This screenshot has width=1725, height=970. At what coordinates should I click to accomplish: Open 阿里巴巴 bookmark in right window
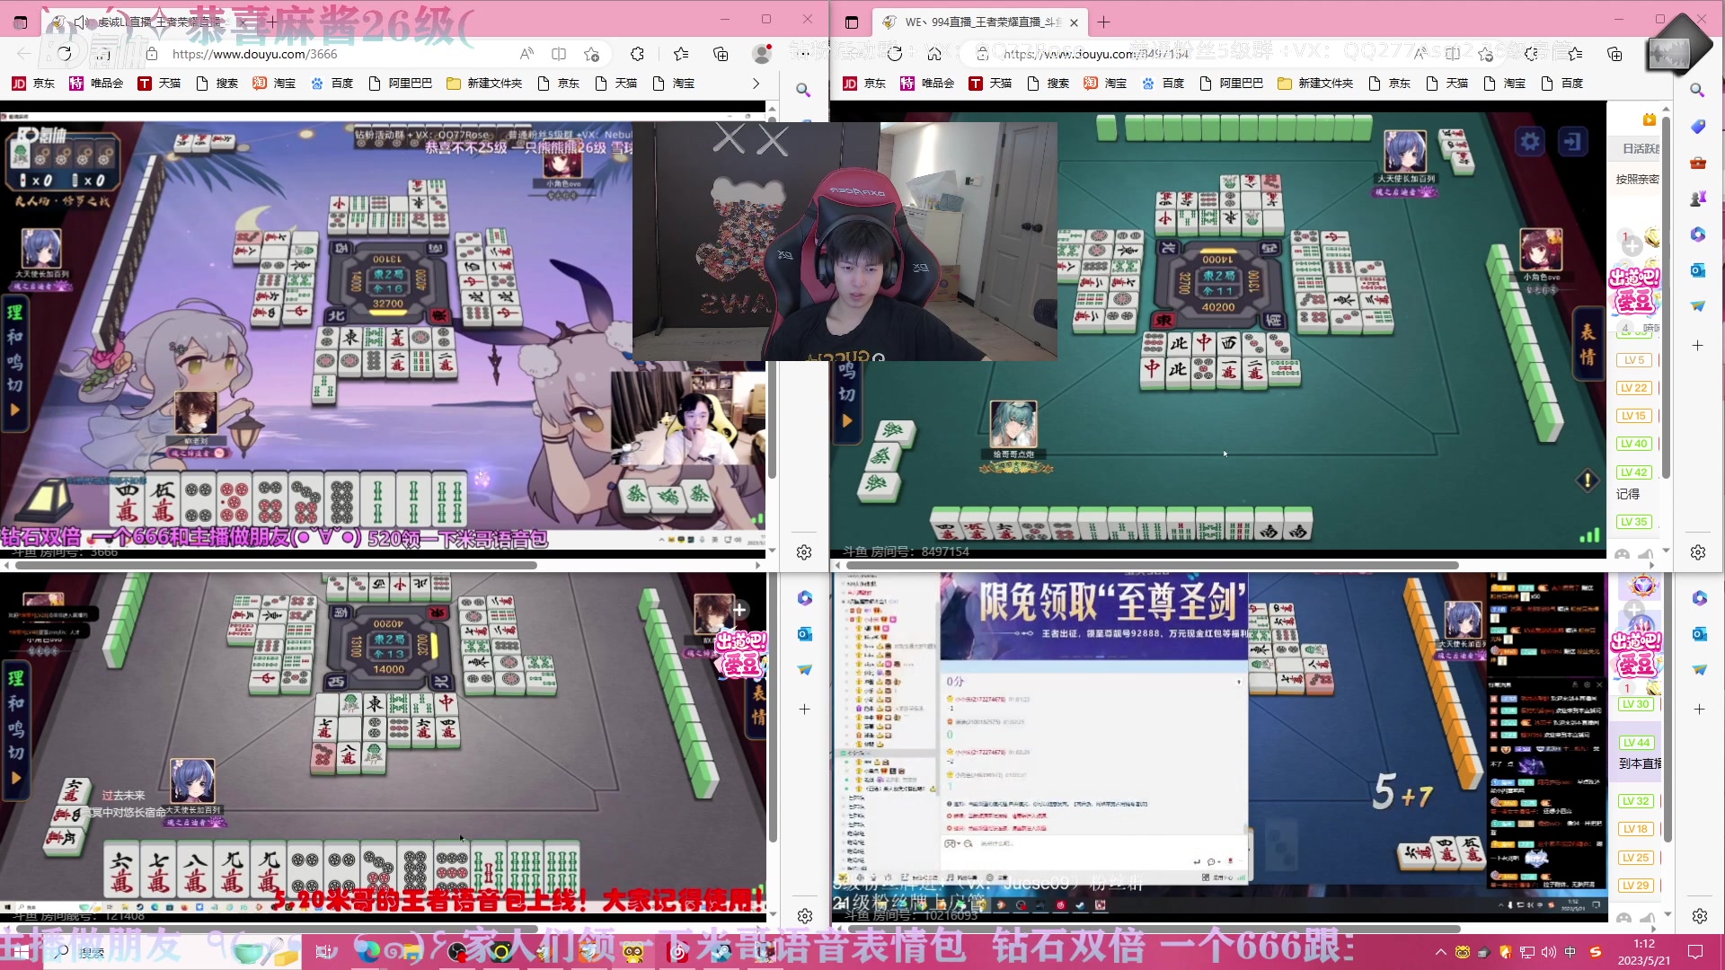pos(1232,83)
